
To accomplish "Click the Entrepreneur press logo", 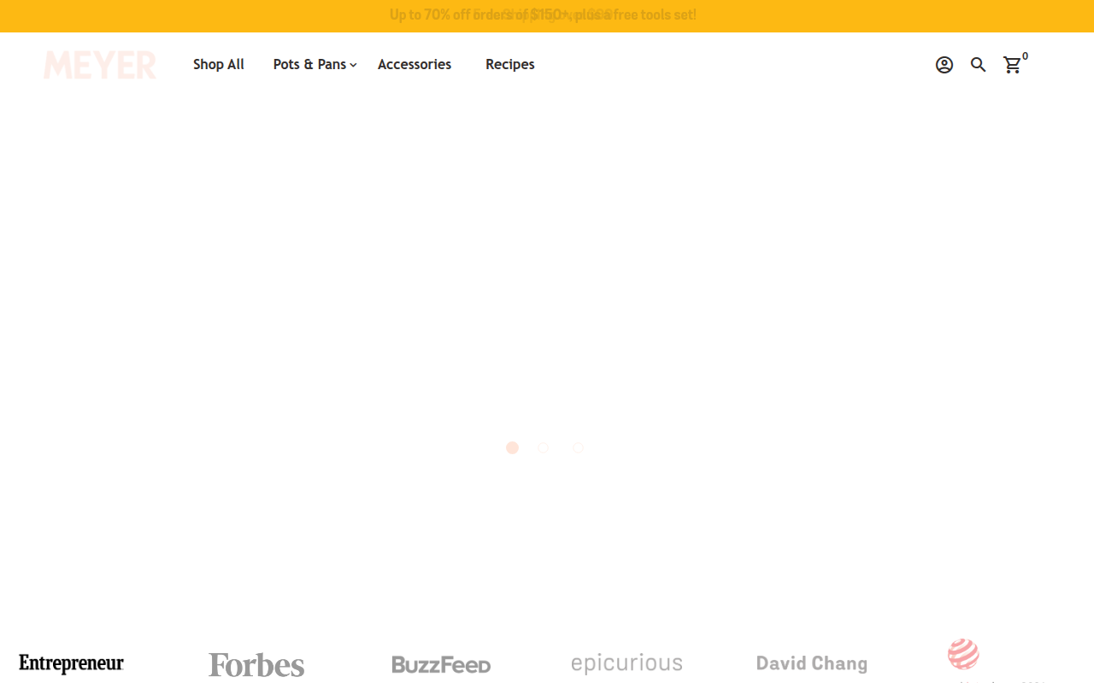I will 72,663.
